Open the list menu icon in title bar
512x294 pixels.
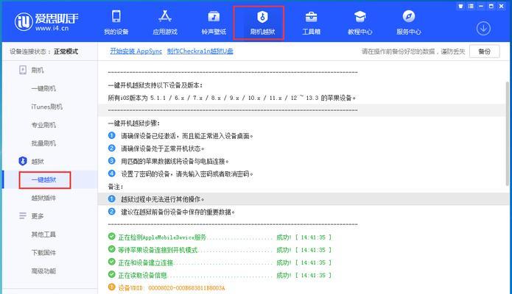(471, 6)
